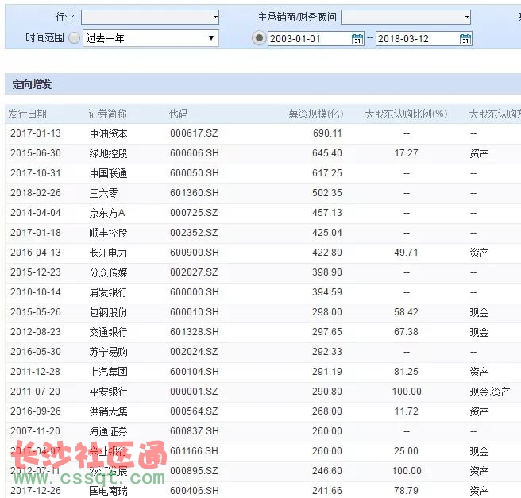This screenshot has height=498, width=521.
Task: Click fundraising amount 502.35
Action: tap(327, 193)
